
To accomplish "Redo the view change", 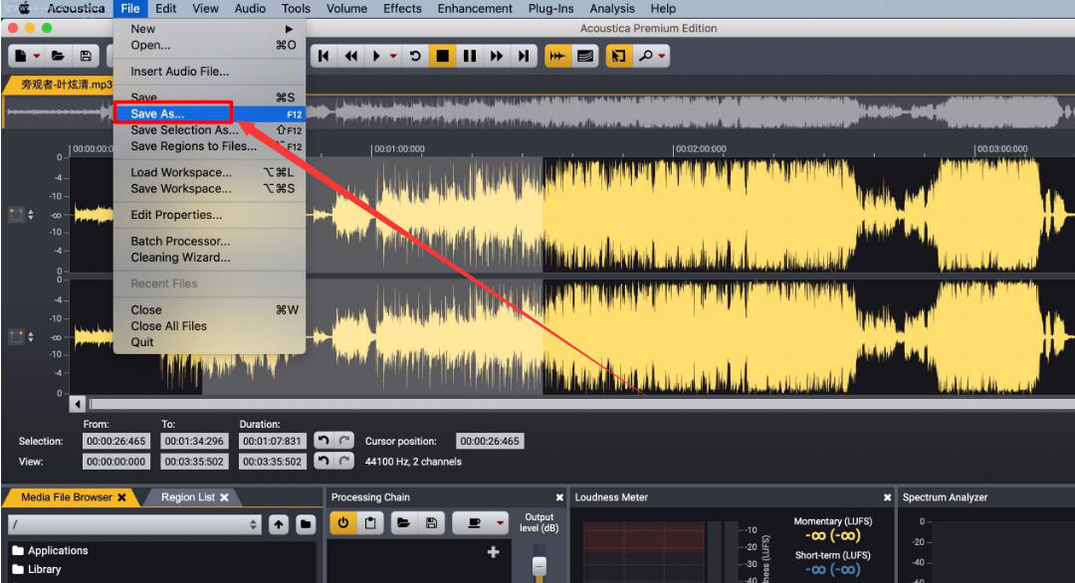I will coord(344,461).
